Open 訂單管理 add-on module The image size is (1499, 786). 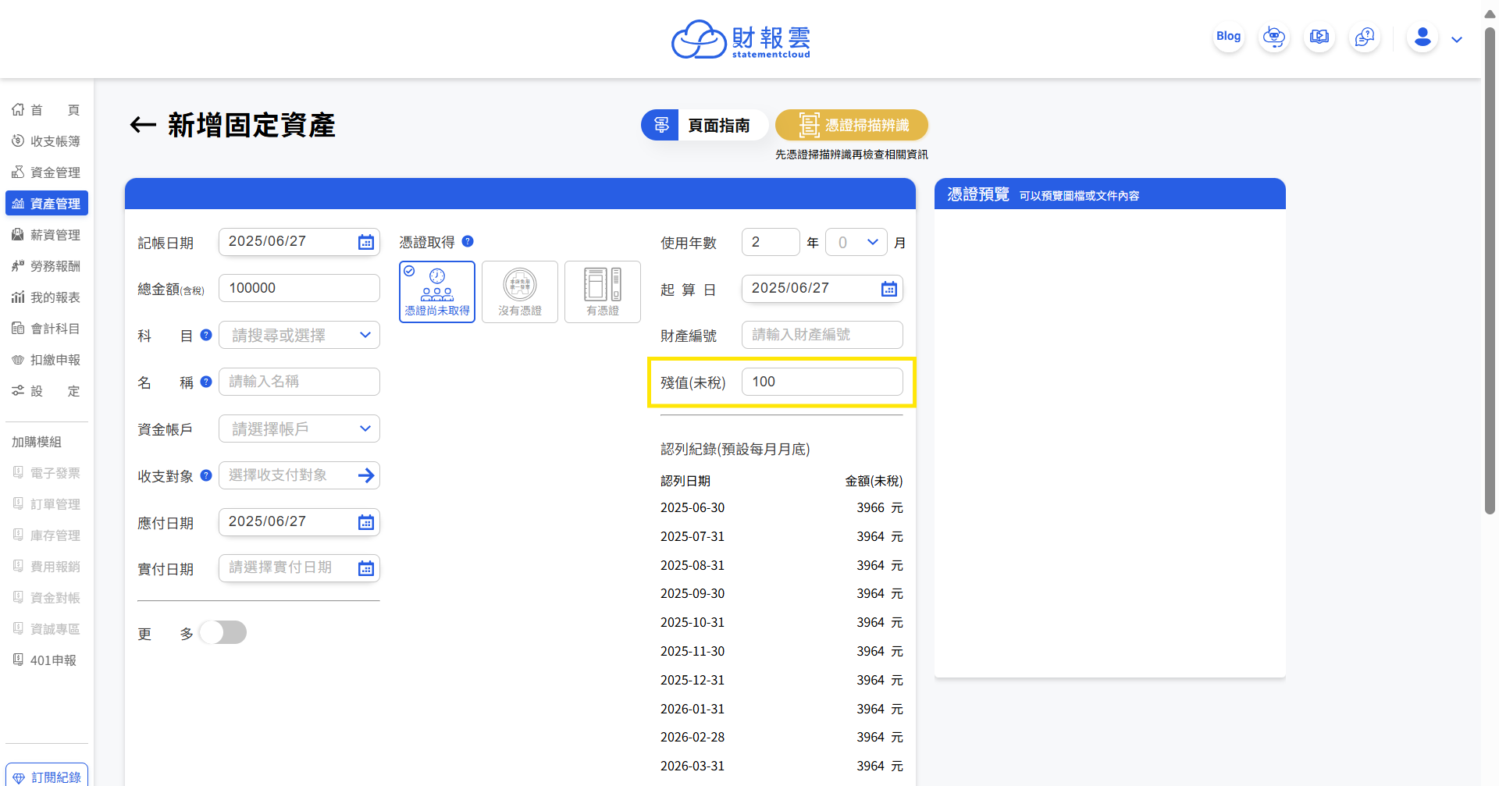point(47,504)
